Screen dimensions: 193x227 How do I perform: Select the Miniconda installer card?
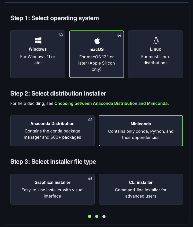[x=141, y=131]
